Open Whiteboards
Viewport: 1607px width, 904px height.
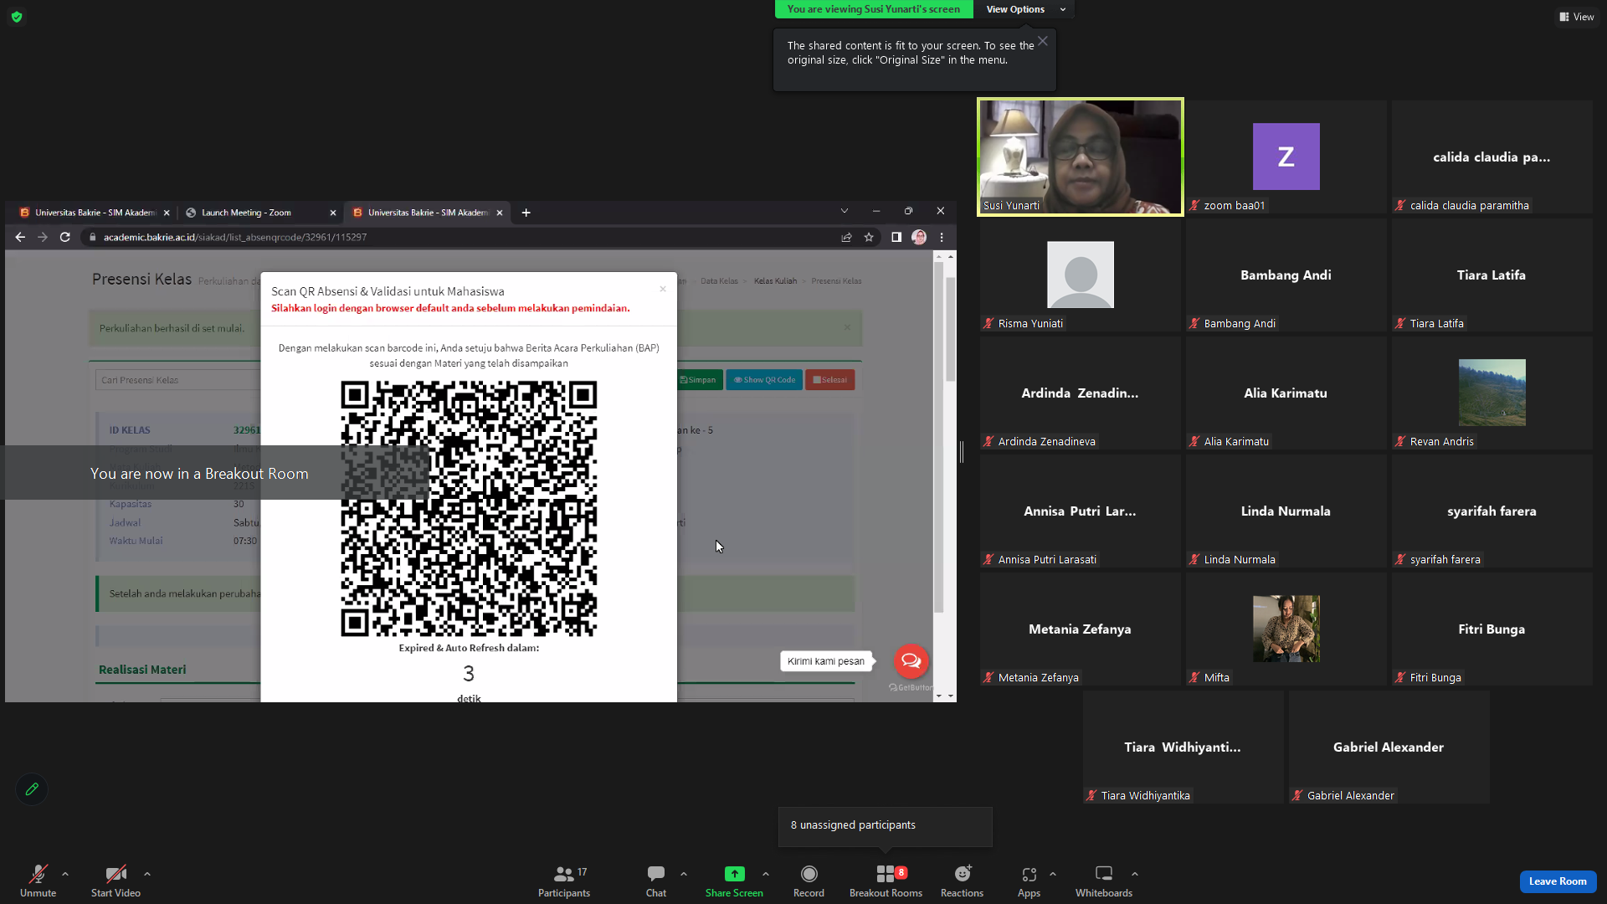click(1104, 881)
